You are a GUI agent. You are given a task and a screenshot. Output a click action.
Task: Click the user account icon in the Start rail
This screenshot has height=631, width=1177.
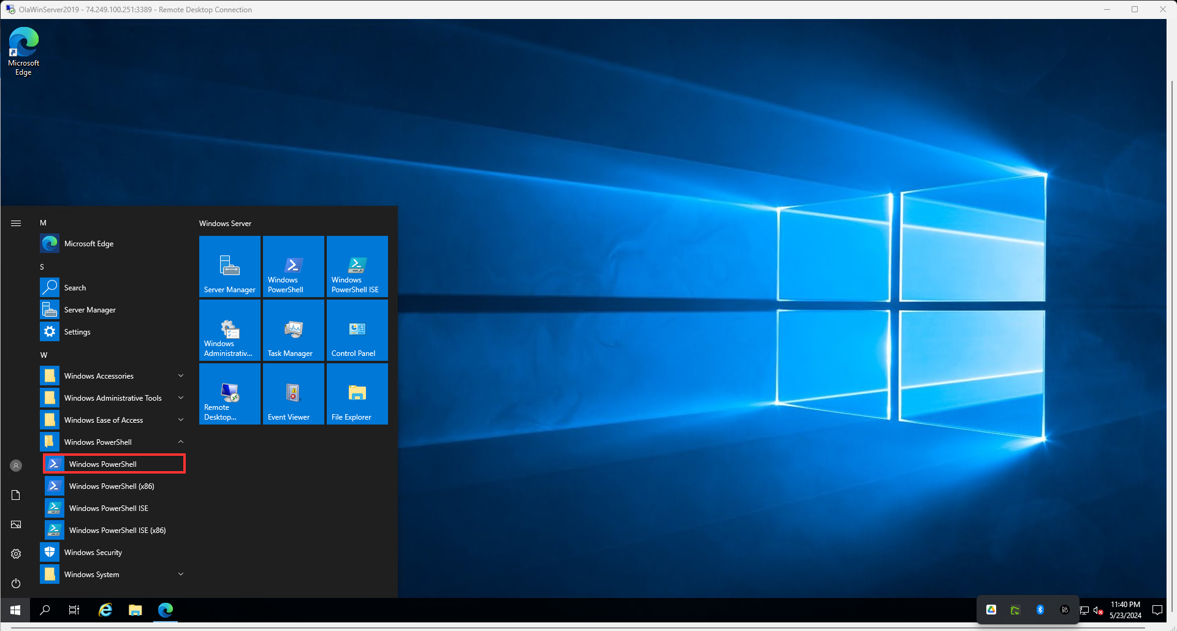pos(16,466)
